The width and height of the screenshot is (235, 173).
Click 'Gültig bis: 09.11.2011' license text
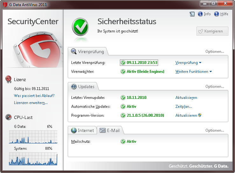[x=31, y=89]
